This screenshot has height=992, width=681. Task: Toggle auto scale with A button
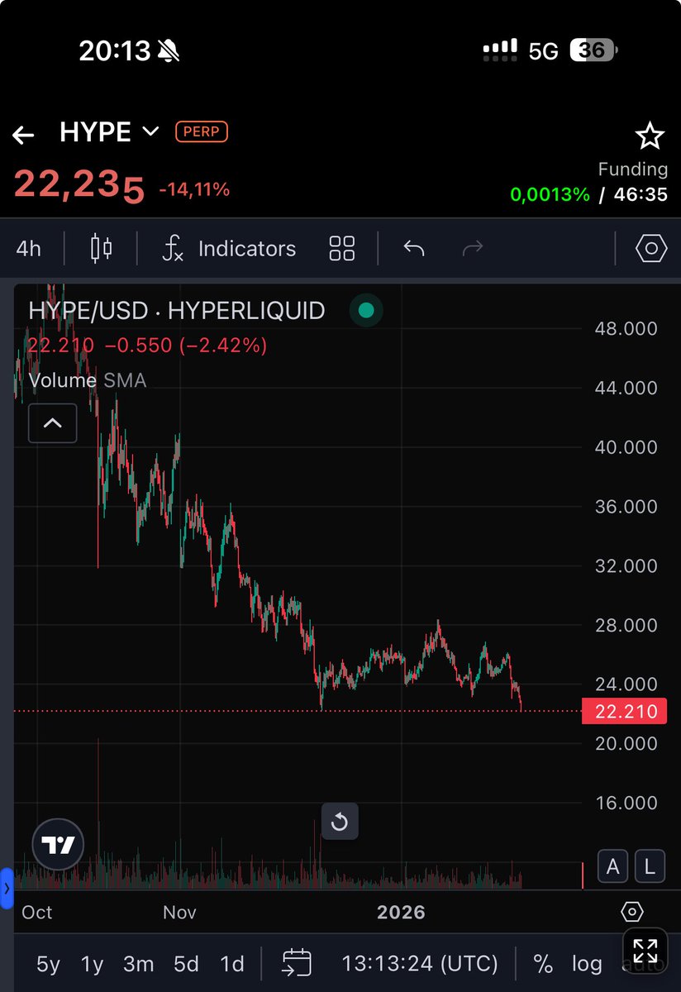[x=612, y=866]
